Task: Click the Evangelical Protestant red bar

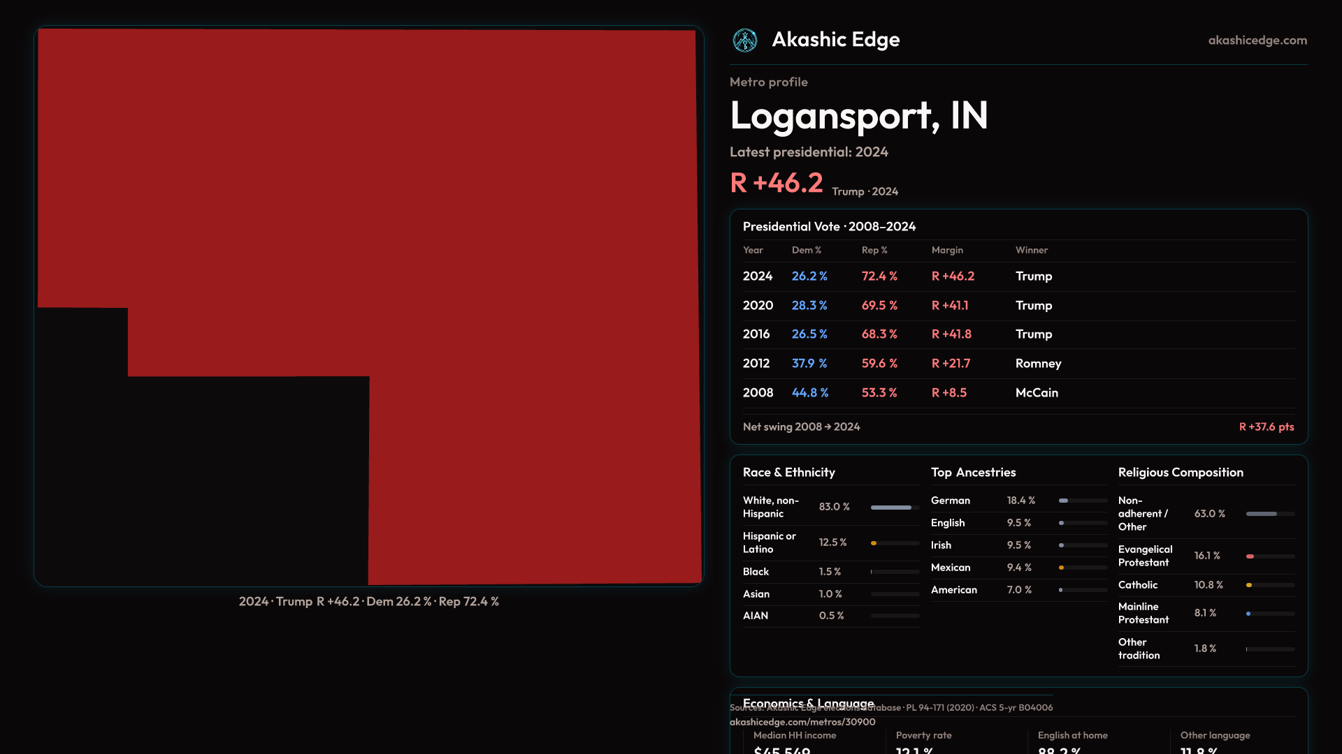Action: 1251,556
